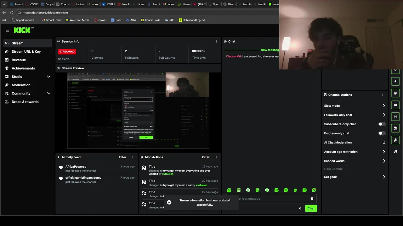Viewport: 403px width, 226px height.
Task: Send message with the green Chat button
Action: (x=311, y=208)
